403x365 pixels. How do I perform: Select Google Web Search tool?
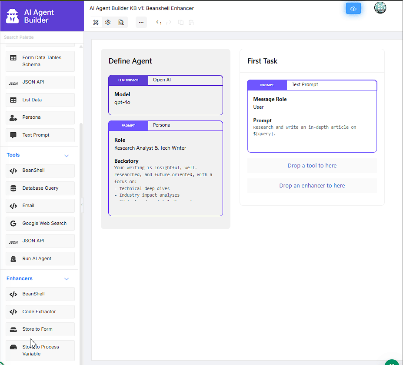tap(40, 223)
